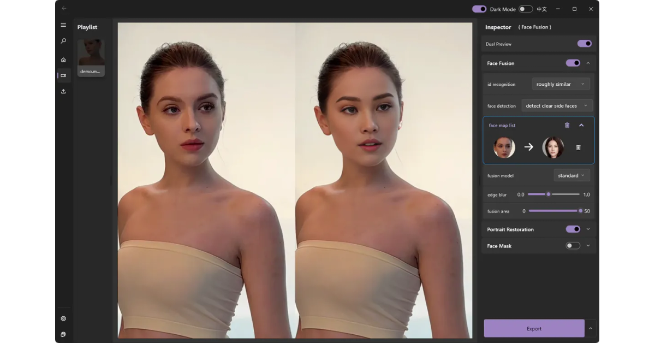Switch off the Face Fusion toggle
The width and height of the screenshot is (655, 343).
coord(573,63)
